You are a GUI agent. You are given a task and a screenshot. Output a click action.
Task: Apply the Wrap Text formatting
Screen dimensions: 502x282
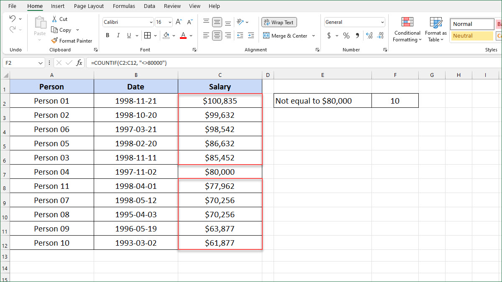coord(279,22)
